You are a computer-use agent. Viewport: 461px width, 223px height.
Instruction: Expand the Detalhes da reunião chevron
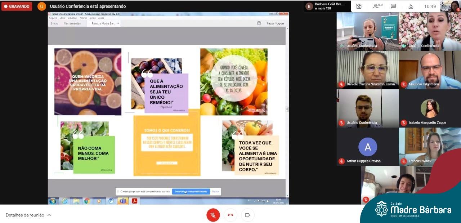click(49, 215)
